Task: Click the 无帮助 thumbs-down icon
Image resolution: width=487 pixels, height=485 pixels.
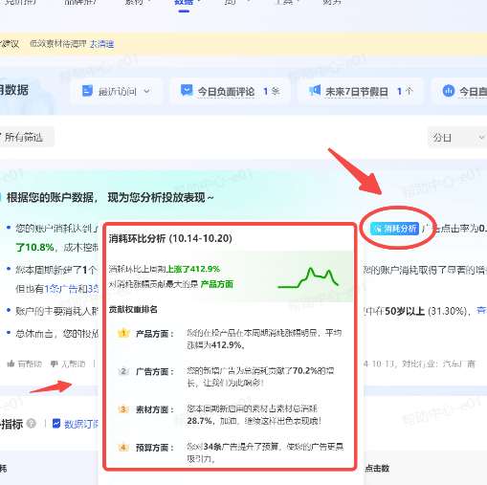Action: coord(55,364)
